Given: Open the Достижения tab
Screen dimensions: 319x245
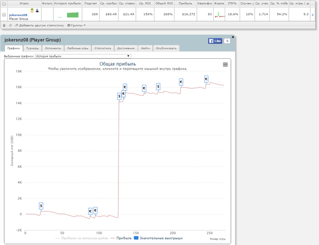Looking at the screenshot, I should pyautogui.click(x=126, y=48).
